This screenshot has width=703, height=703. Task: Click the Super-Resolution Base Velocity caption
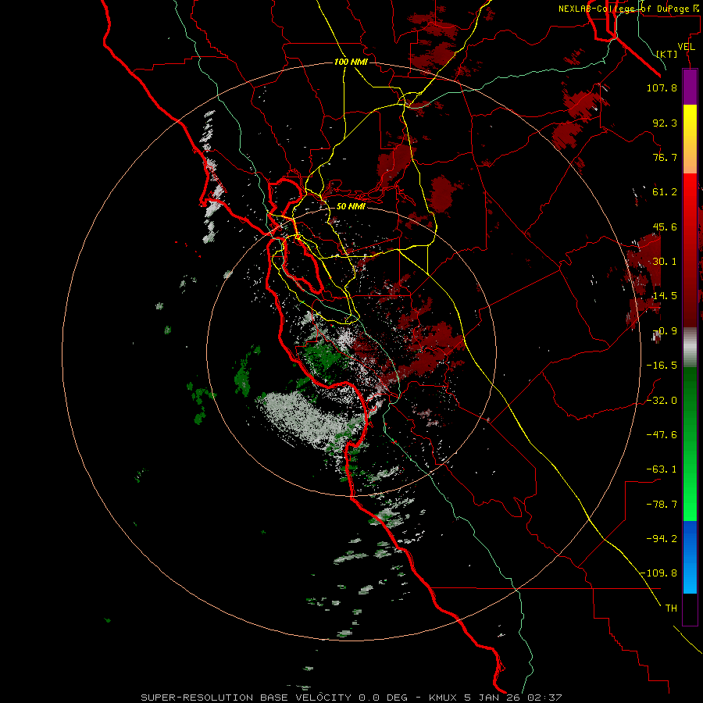coord(351,698)
